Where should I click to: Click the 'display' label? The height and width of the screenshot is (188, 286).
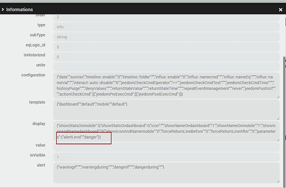(39, 124)
